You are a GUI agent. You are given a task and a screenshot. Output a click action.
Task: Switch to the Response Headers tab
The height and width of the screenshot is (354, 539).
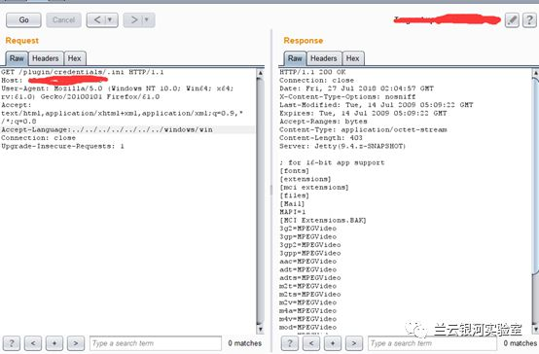tap(324, 58)
